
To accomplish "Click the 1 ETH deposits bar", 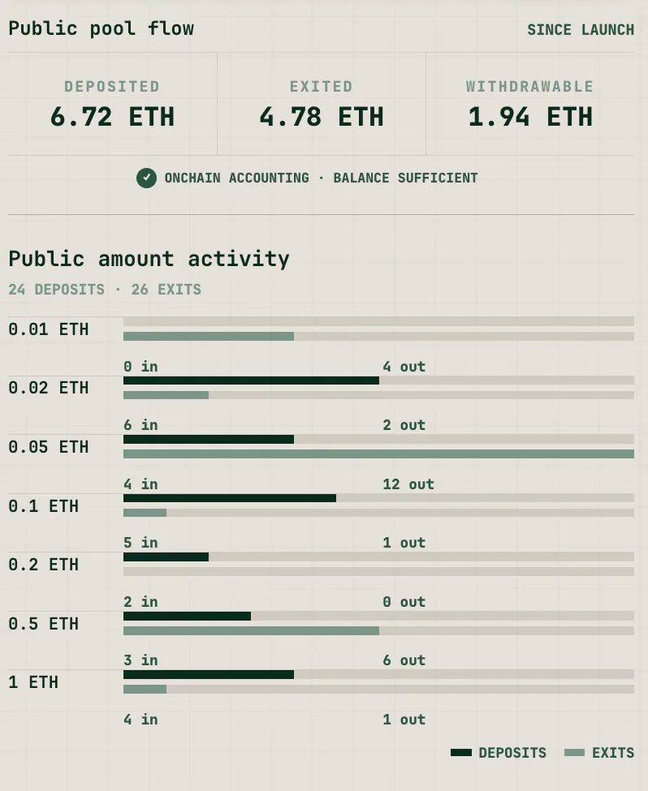I will click(209, 674).
